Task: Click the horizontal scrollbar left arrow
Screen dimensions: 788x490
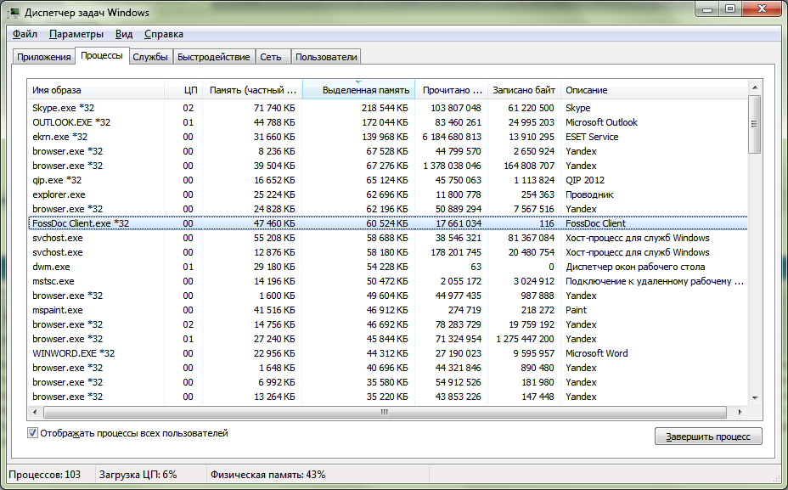Action: tap(35, 412)
